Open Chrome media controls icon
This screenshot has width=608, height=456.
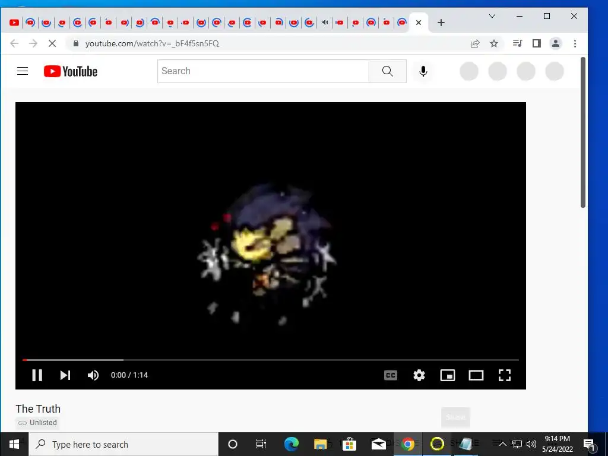coord(517,43)
